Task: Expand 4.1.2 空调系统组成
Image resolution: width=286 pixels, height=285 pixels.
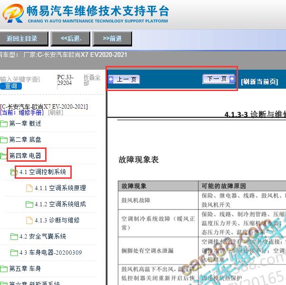Action: tap(60, 204)
